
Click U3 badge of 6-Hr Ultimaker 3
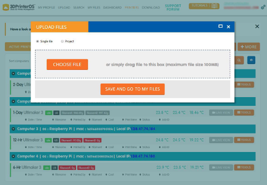click(x=54, y=168)
